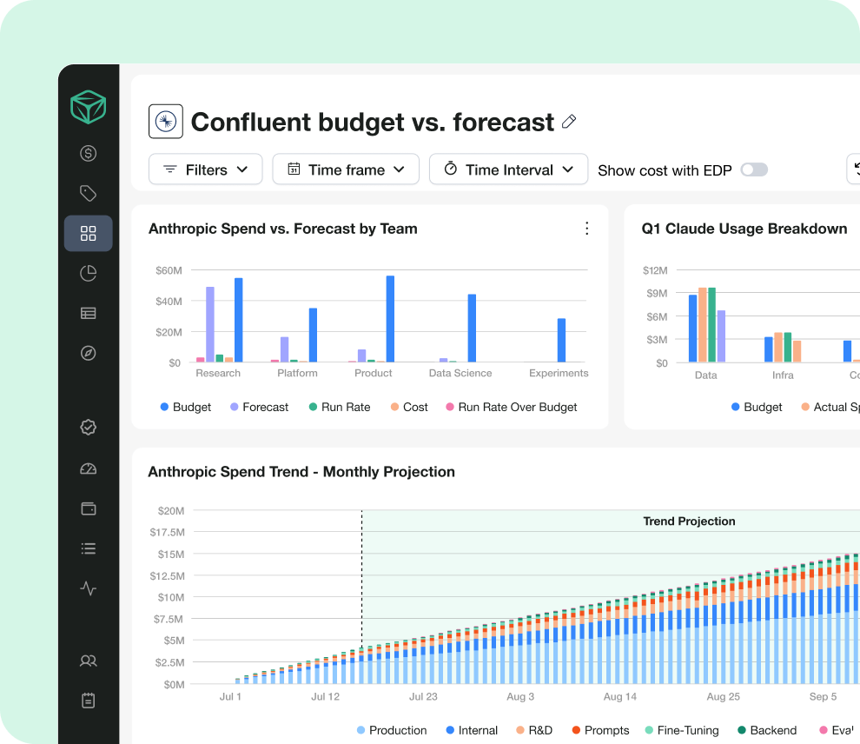
Task: Open the pie chart reports icon
Action: click(x=88, y=273)
